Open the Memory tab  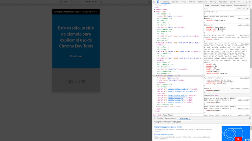point(213,2)
